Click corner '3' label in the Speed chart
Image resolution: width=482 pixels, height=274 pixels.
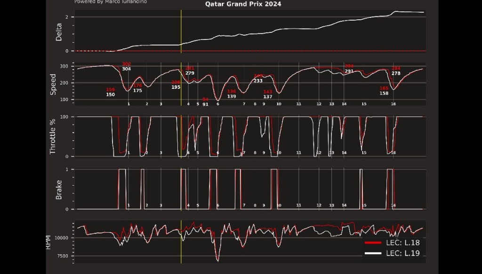[161, 104]
